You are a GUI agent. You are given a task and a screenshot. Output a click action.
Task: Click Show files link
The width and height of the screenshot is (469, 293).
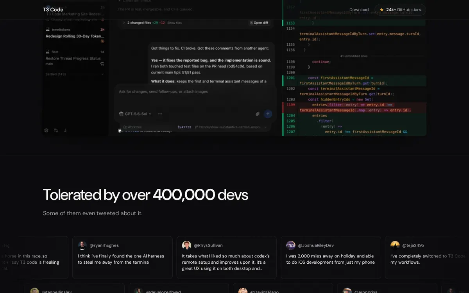(x=175, y=23)
